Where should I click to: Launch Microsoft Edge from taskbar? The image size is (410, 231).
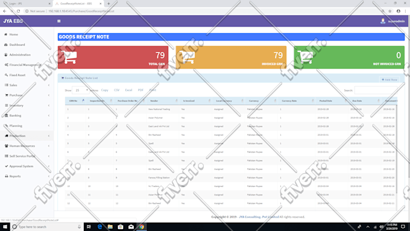pyautogui.click(x=99, y=227)
